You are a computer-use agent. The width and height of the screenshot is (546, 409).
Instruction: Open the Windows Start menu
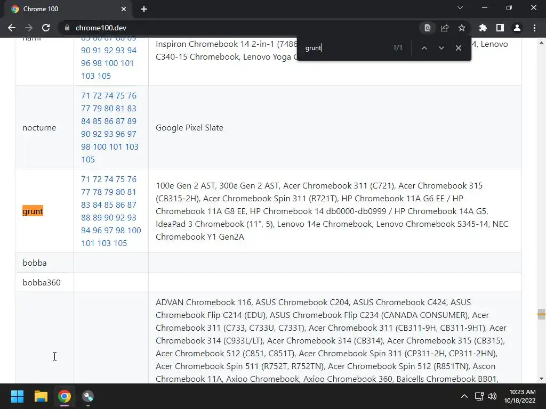(x=17, y=396)
